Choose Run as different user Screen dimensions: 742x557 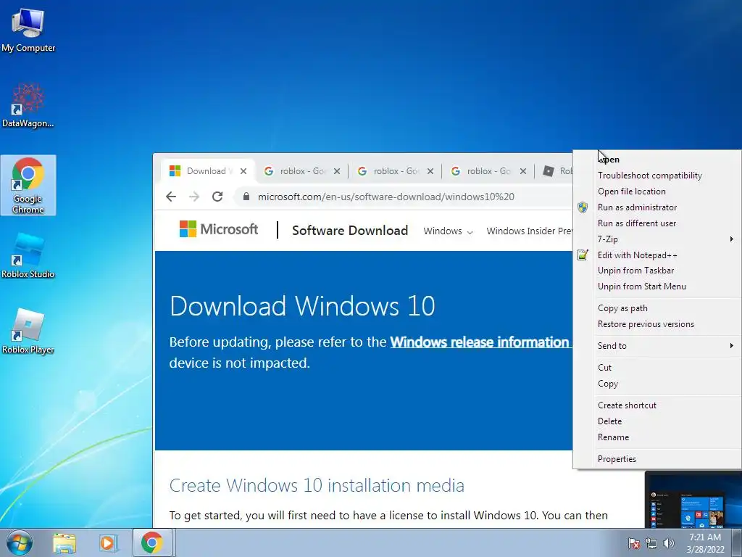click(656, 223)
